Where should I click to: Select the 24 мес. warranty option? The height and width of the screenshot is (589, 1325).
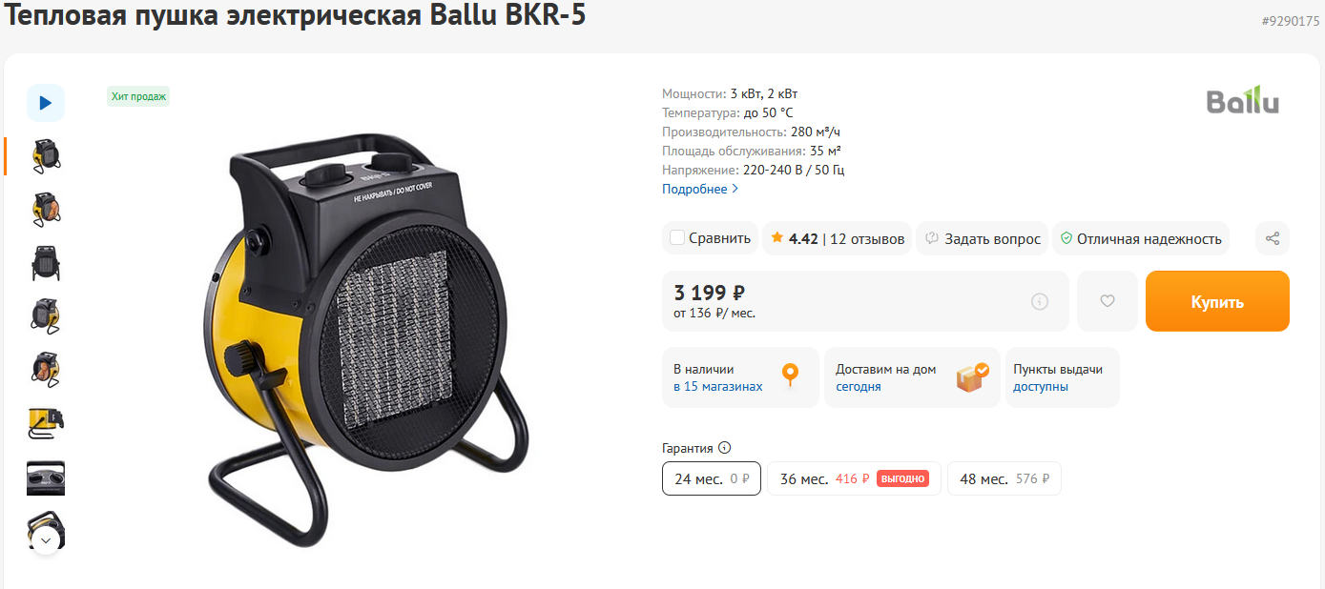712,478
